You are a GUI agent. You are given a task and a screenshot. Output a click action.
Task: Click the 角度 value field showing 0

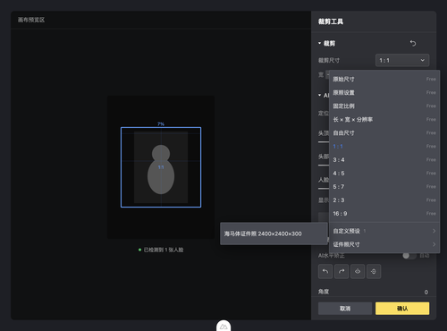(x=426, y=292)
